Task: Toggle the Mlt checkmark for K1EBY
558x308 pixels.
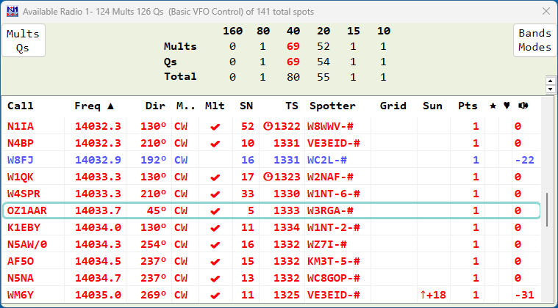Action: [215, 228]
